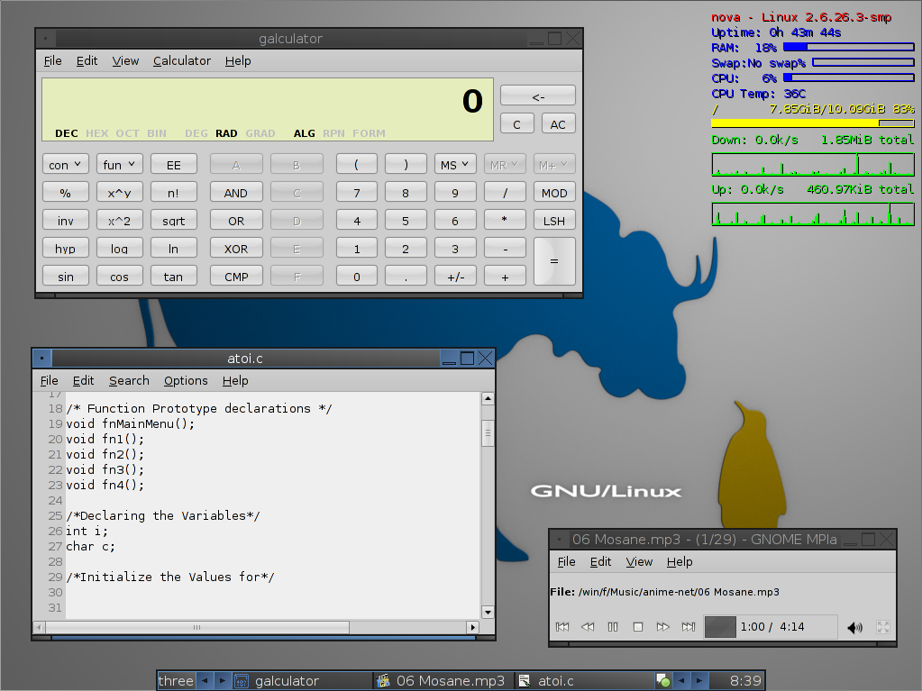The image size is (922, 691).
Task: Select FORM notation mode
Action: pos(370,133)
